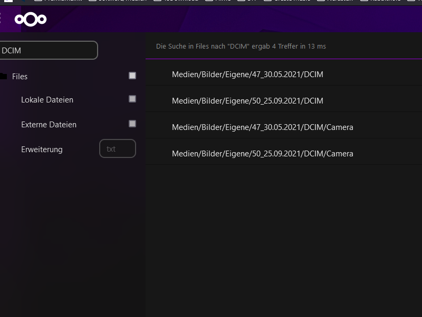
Task: Click the Erweiterung txt input field
Action: click(118, 148)
